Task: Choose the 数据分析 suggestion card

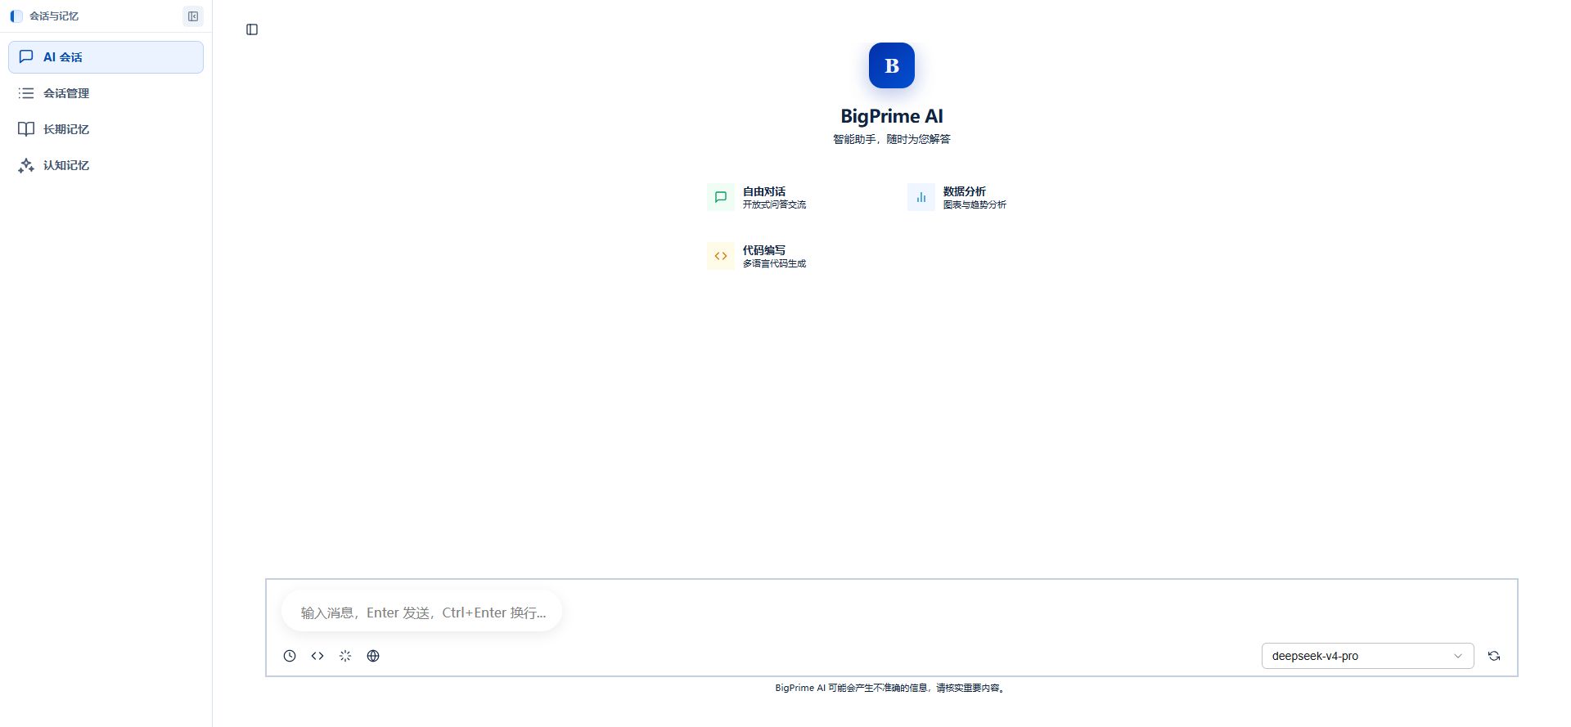Action: point(992,197)
